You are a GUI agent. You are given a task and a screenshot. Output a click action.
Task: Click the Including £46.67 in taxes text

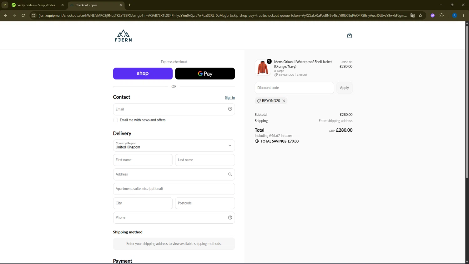(274, 136)
